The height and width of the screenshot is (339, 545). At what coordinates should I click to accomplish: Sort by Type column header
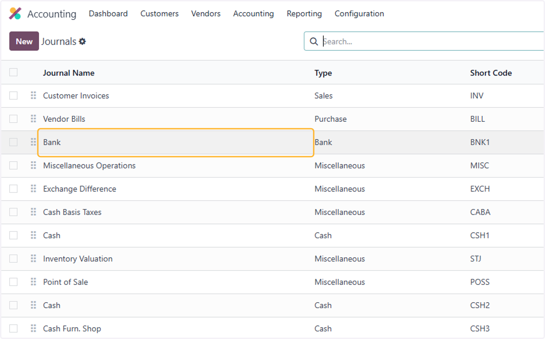tap(323, 73)
